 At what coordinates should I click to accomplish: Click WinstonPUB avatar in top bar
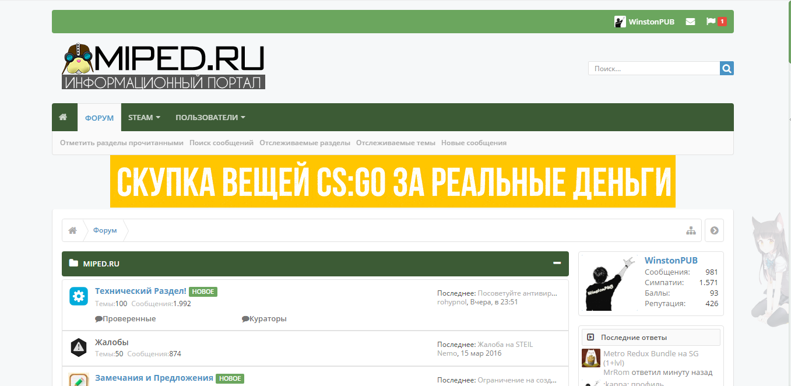(620, 22)
